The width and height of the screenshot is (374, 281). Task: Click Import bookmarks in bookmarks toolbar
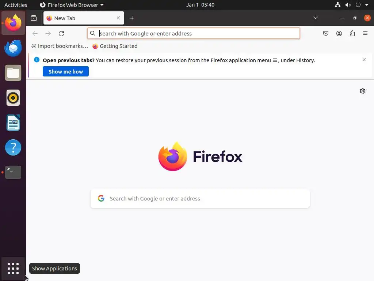60,46
